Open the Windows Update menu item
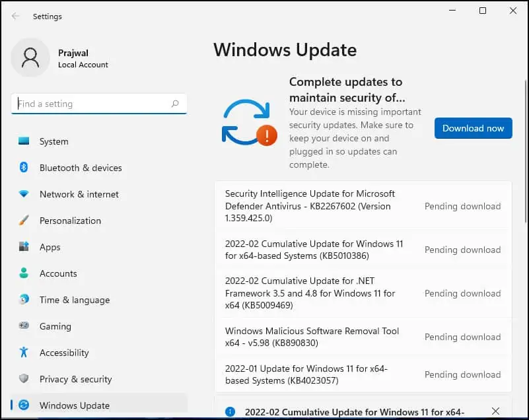The height and width of the screenshot is (420, 529). pyautogui.click(x=74, y=405)
